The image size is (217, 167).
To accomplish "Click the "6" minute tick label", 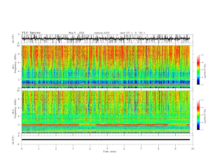I will 124,149.
